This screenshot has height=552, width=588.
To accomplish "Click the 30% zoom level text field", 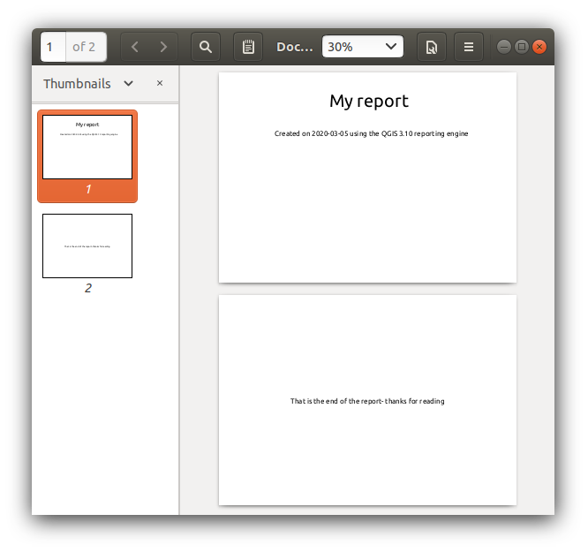I will [x=349, y=47].
